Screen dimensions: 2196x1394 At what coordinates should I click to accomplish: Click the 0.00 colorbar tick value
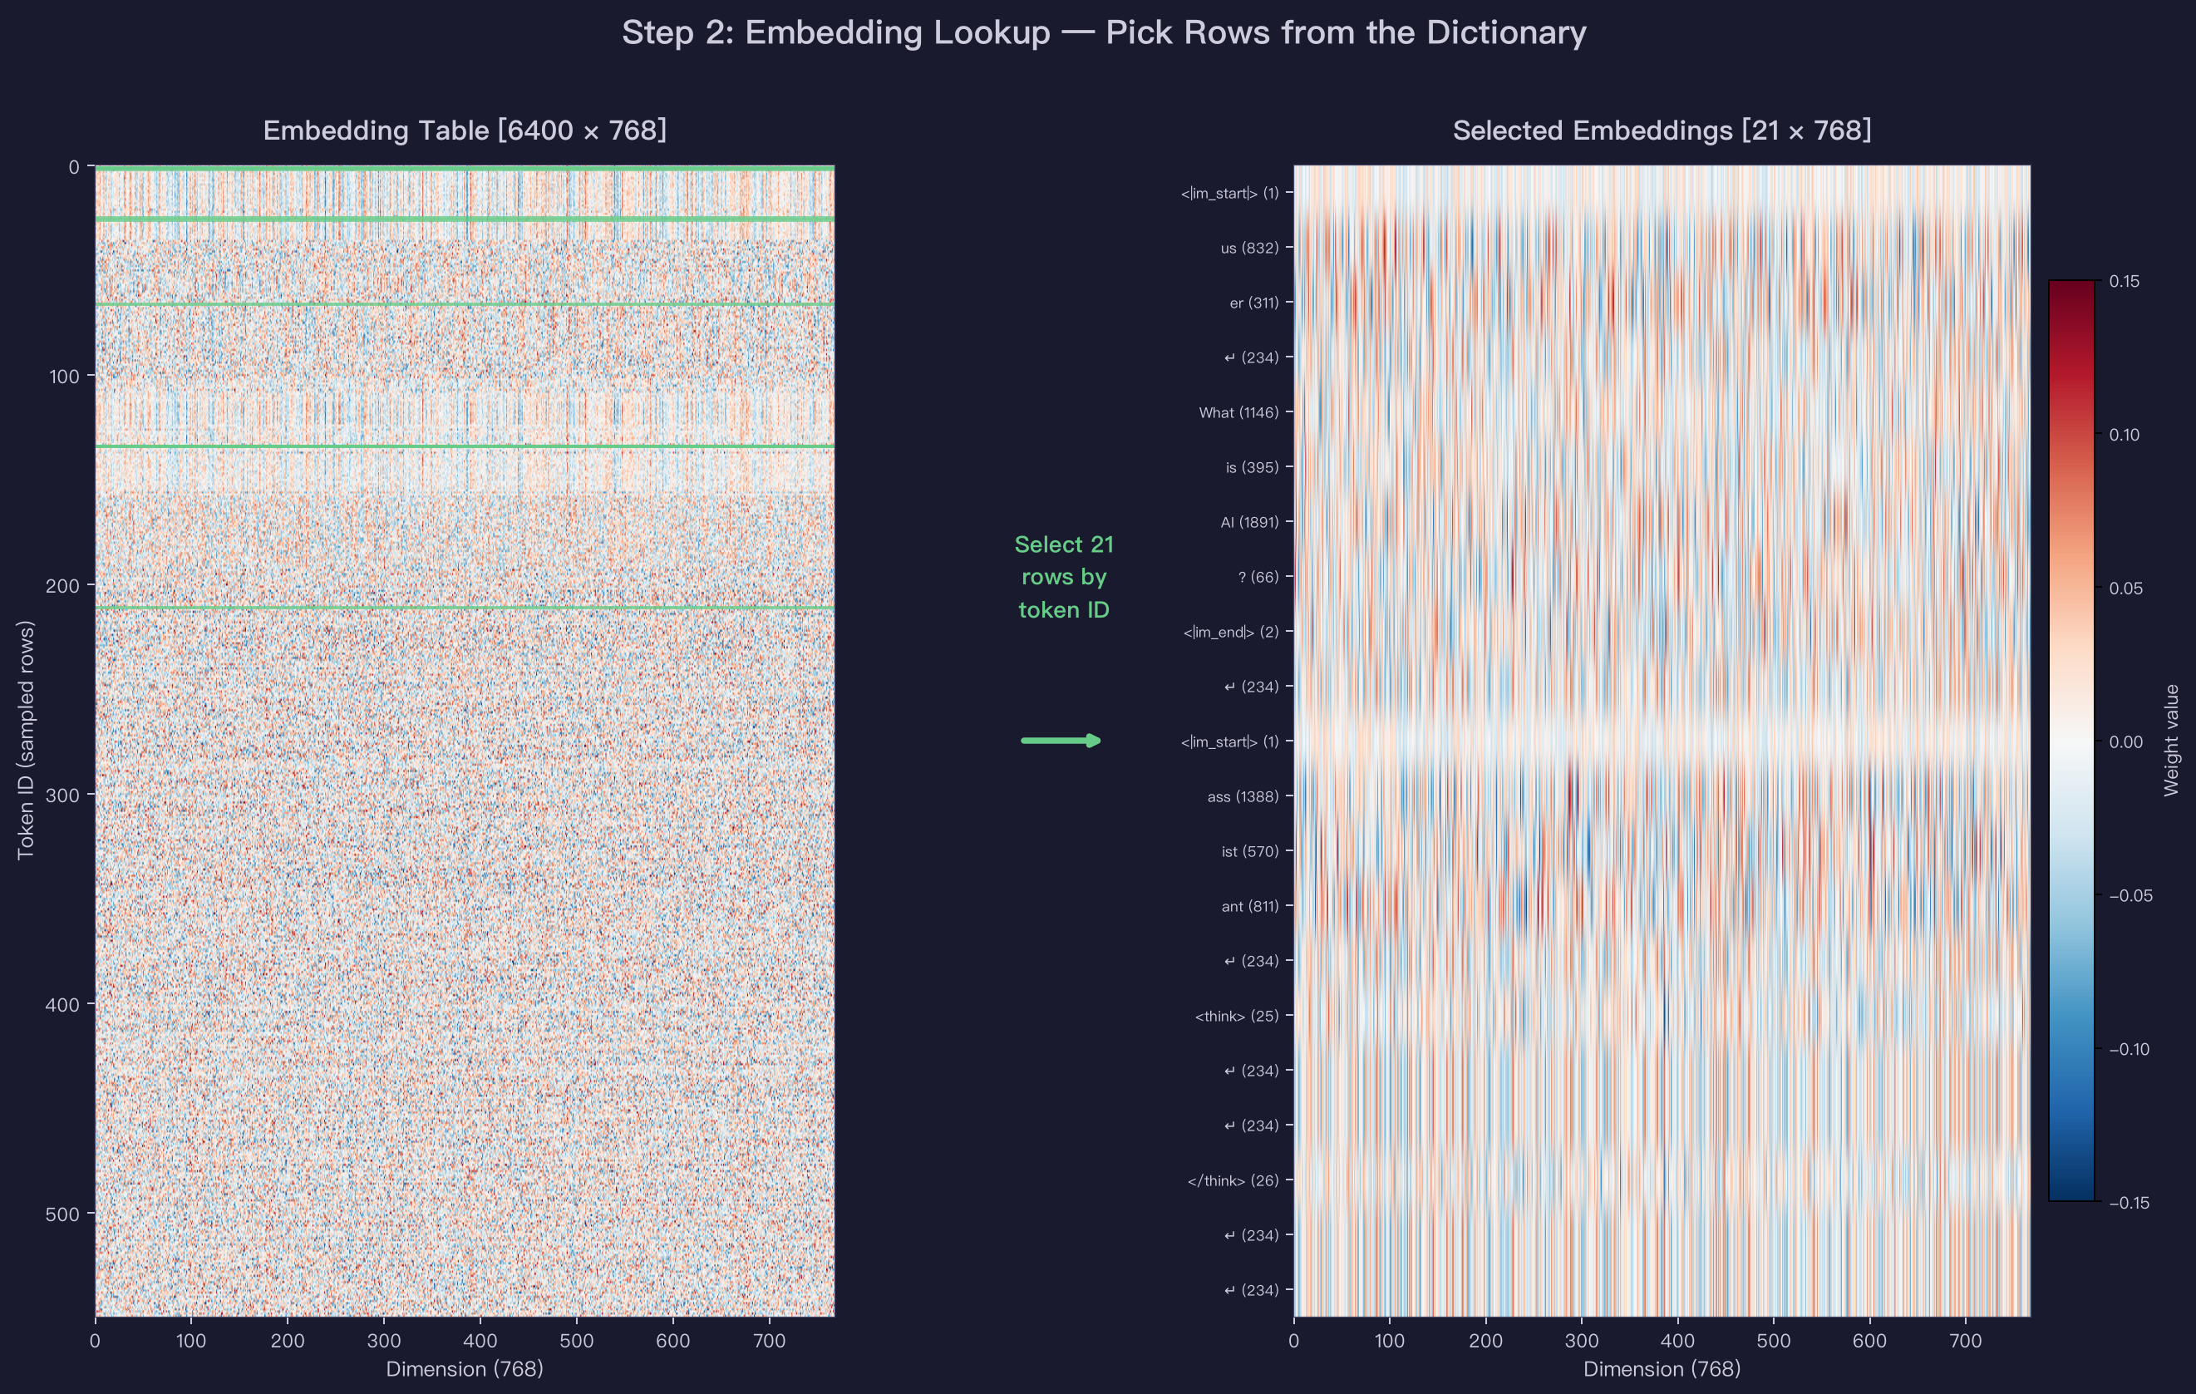click(x=2126, y=741)
